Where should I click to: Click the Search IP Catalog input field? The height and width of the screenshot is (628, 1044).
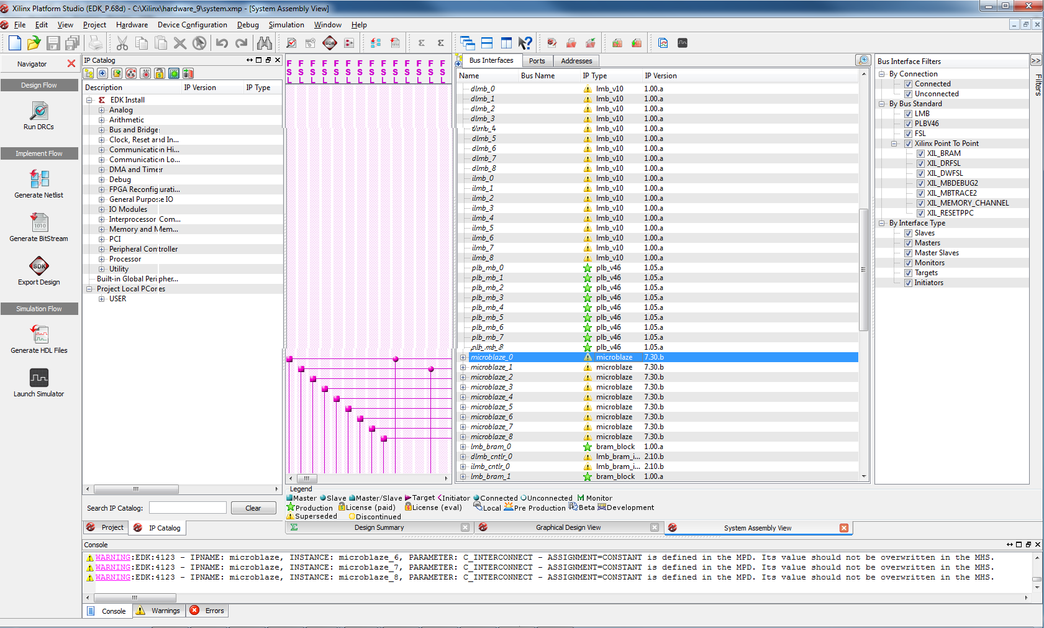click(x=188, y=507)
